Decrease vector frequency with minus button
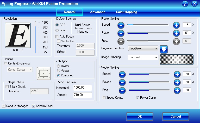This screenshot has height=123, width=200. (122, 91)
